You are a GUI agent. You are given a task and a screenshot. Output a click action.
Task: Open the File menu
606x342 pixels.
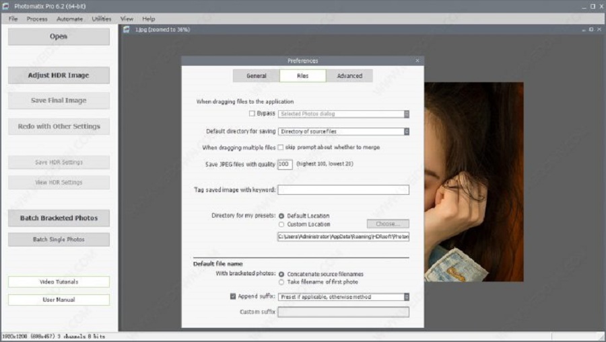point(13,19)
